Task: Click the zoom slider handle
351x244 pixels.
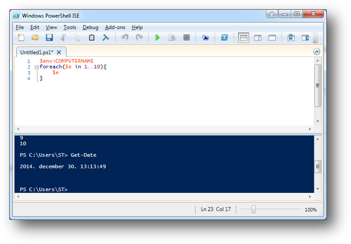Action: pyautogui.click(x=254, y=209)
